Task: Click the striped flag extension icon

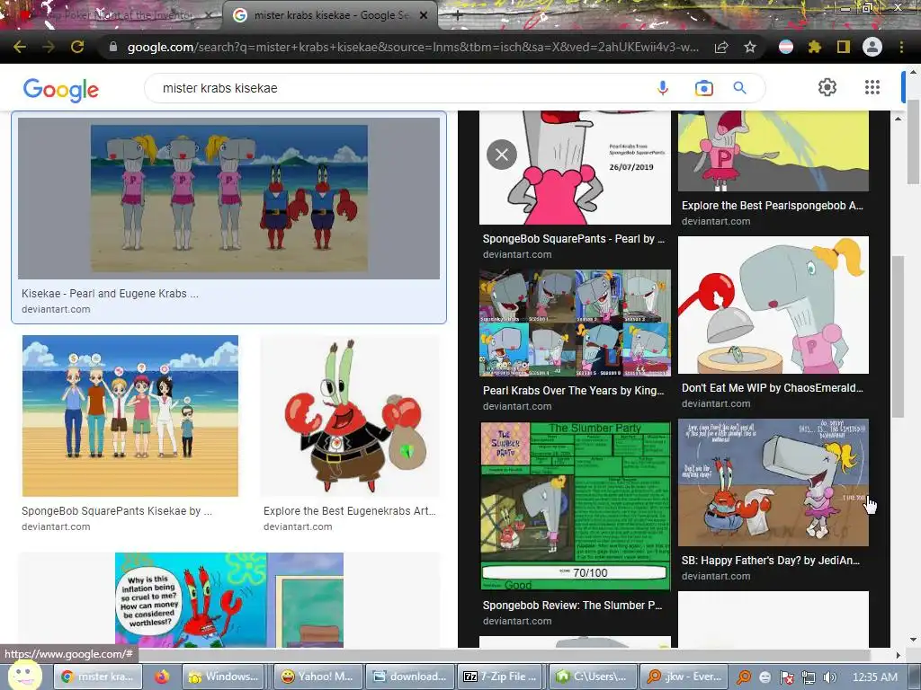Action: click(x=786, y=47)
